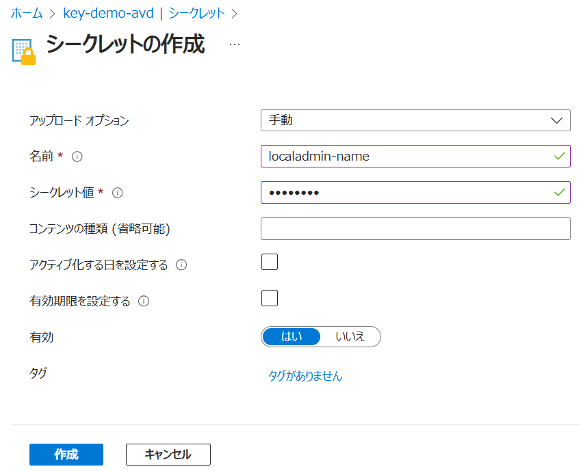Click info icon beside アクティブ化する日を設定する
The height and width of the screenshot is (471, 581).
181,265
